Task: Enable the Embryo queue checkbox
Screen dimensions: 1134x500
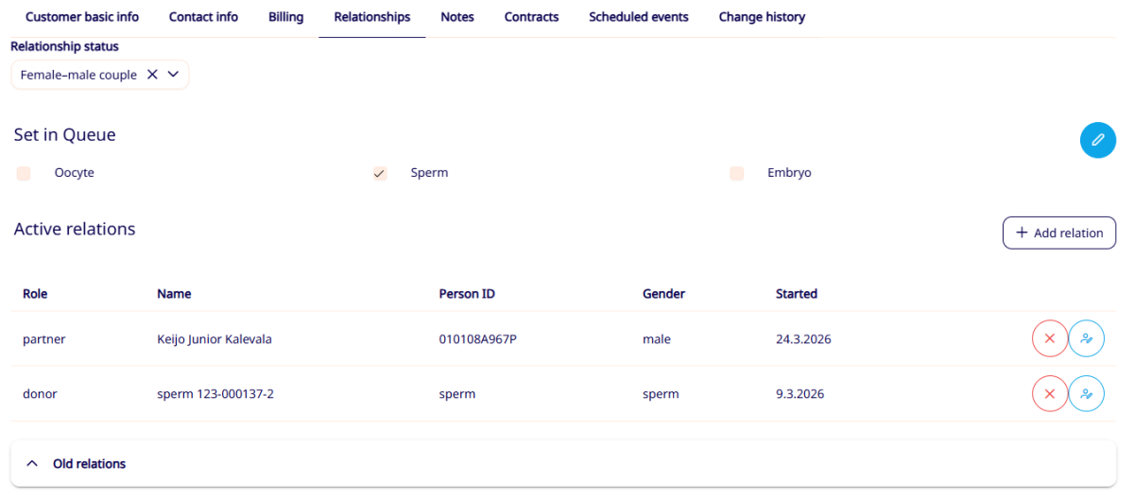Action: click(737, 173)
